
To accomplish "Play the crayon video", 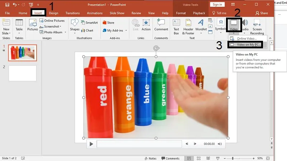I will coord(91,144).
